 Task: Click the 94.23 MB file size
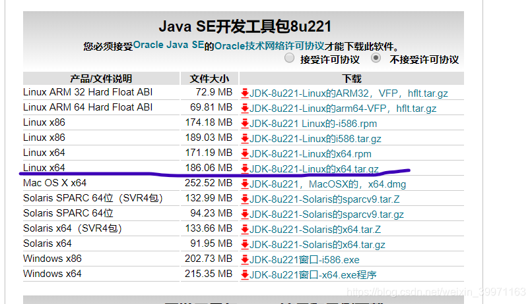point(211,213)
